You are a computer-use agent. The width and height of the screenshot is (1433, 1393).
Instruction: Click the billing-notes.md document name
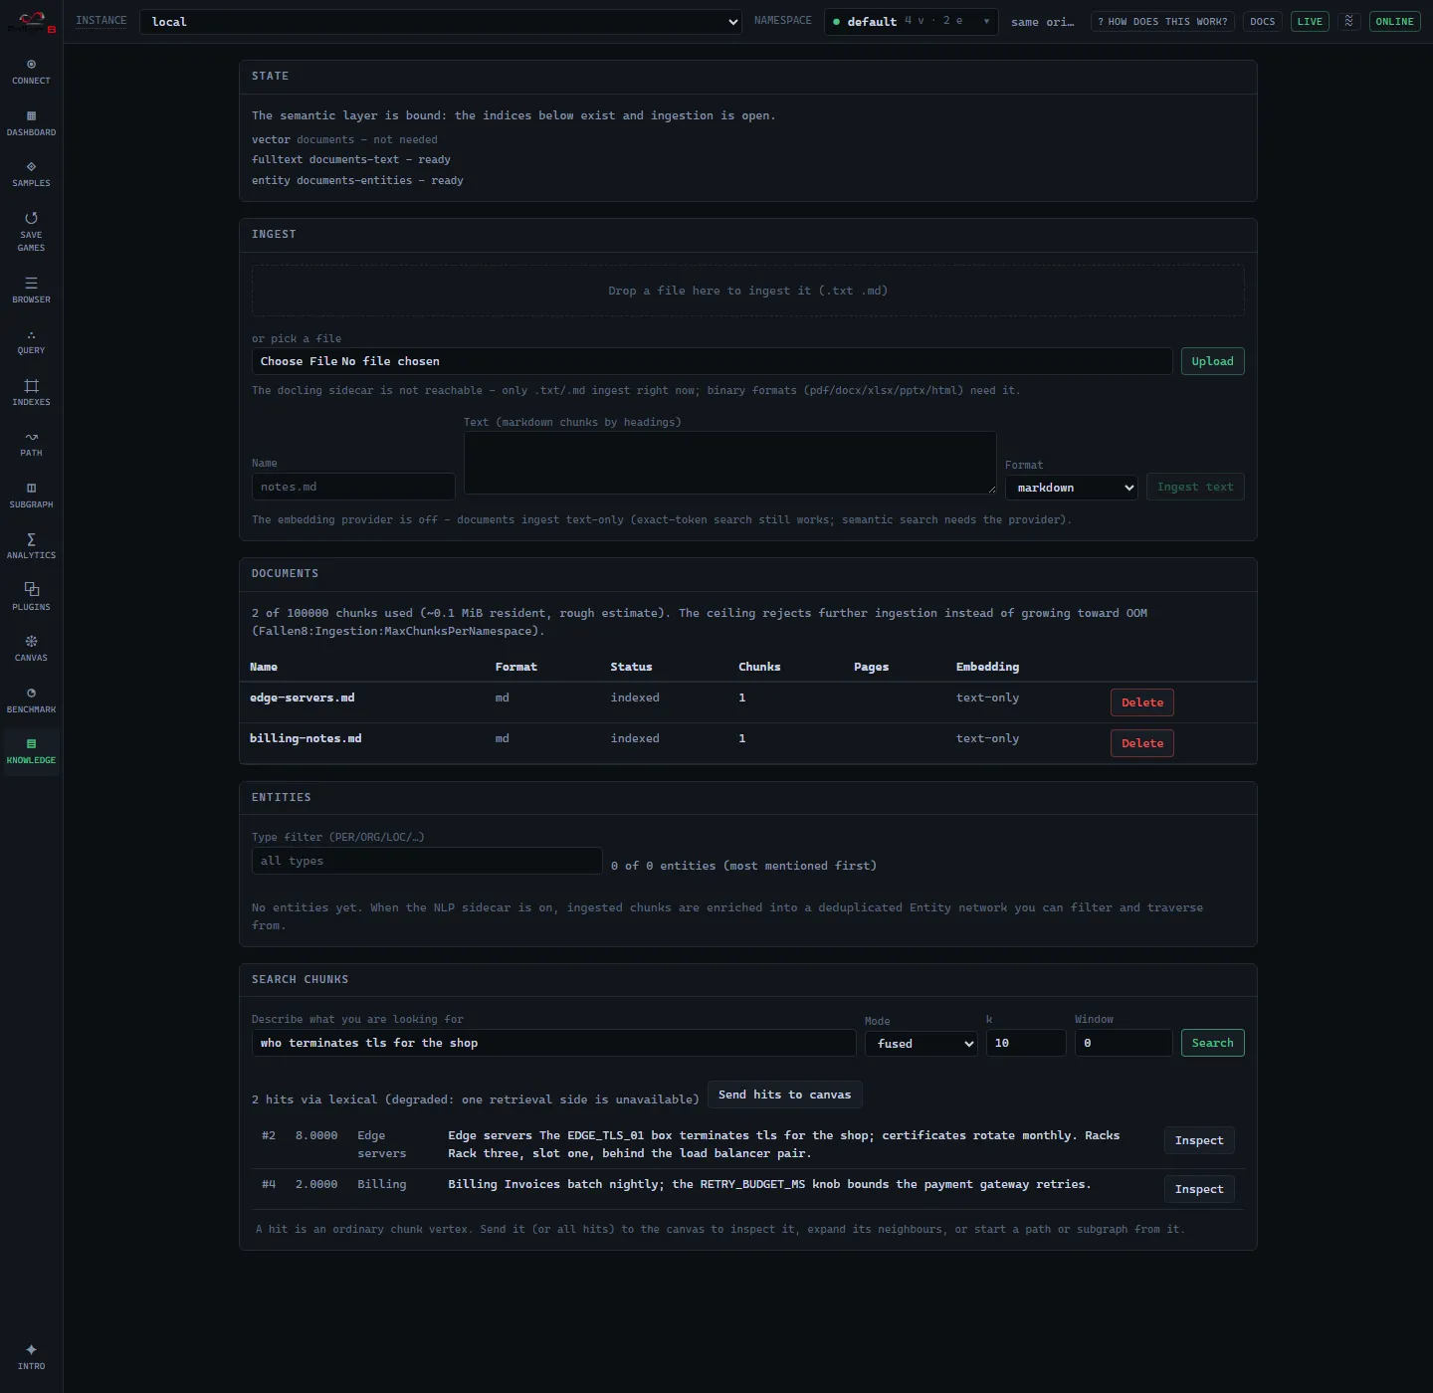[x=306, y=738]
